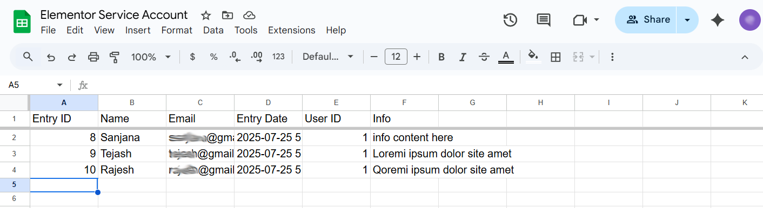Screen dimensions: 763x208
Task: Open the fill color picker
Action: (x=533, y=57)
